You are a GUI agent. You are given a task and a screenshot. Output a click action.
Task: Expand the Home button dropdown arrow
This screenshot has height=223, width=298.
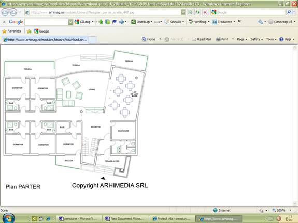click(160, 39)
